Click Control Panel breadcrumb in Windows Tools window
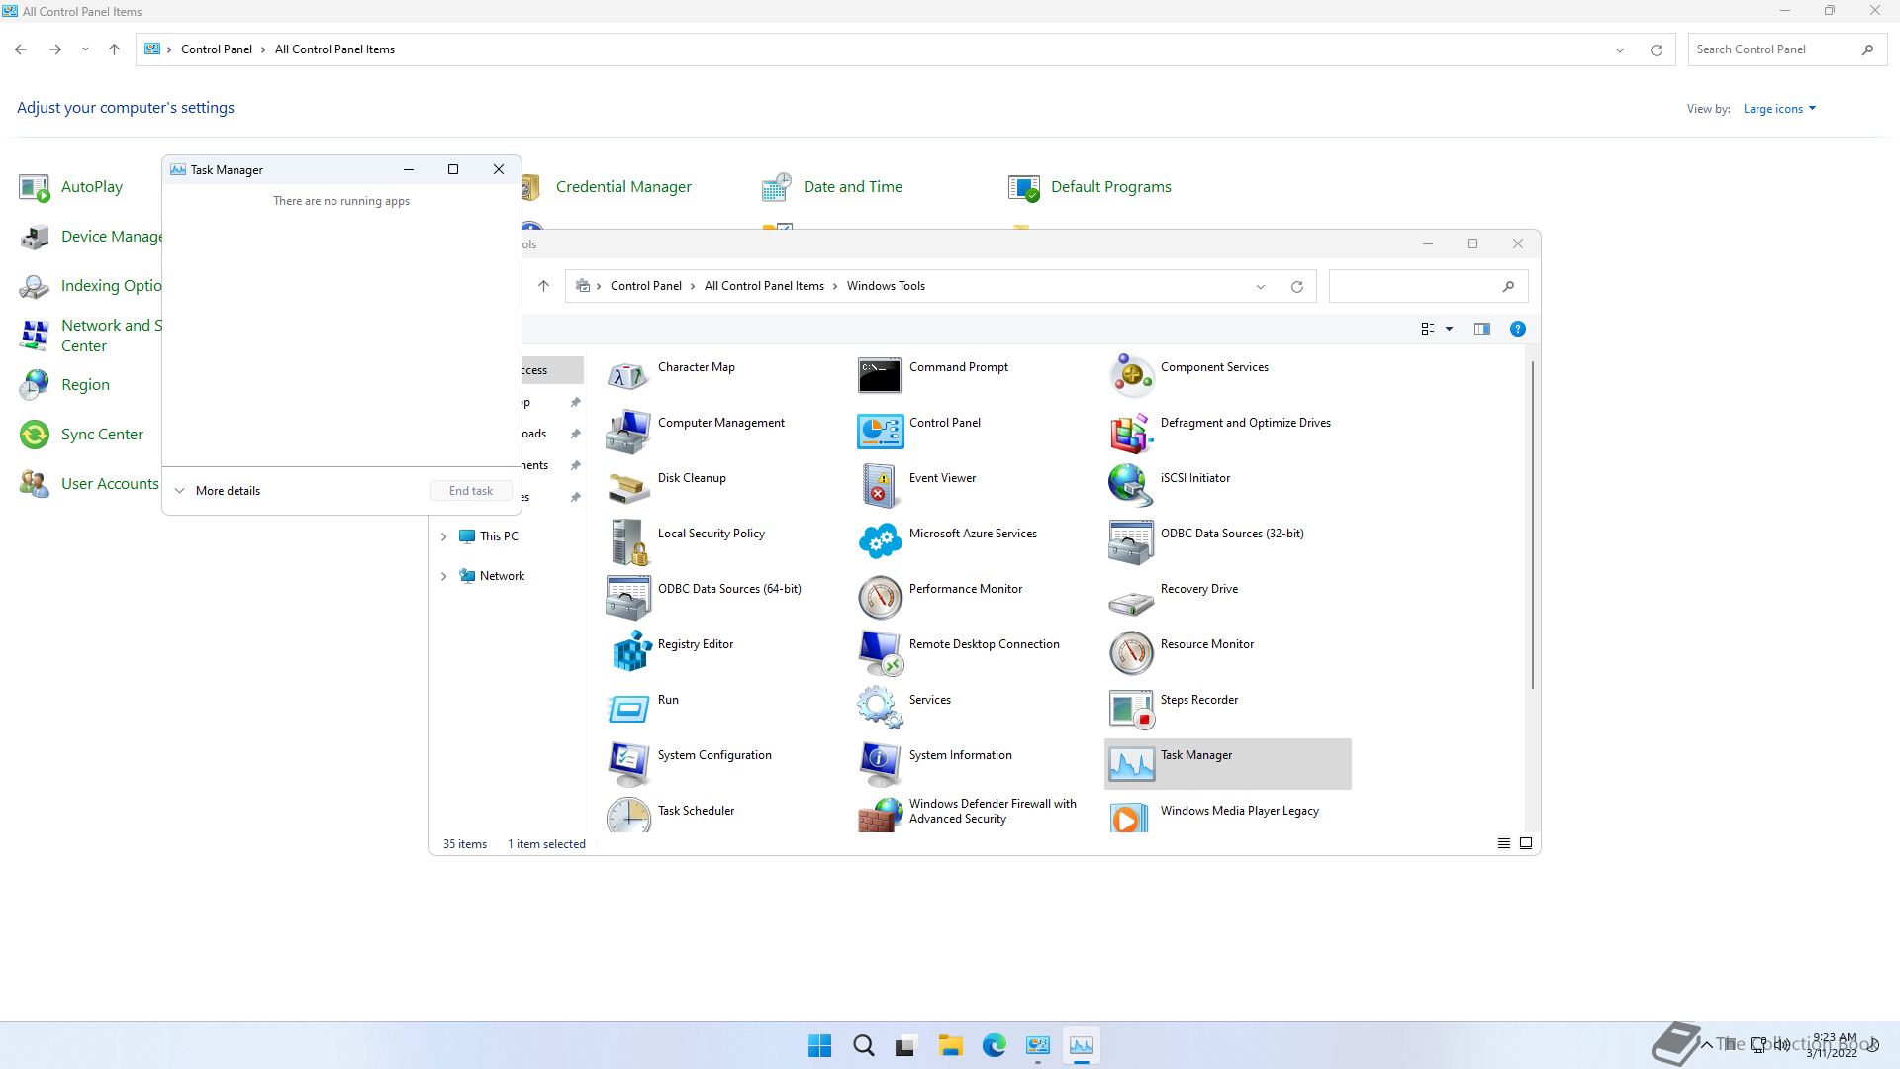 pos(645,286)
